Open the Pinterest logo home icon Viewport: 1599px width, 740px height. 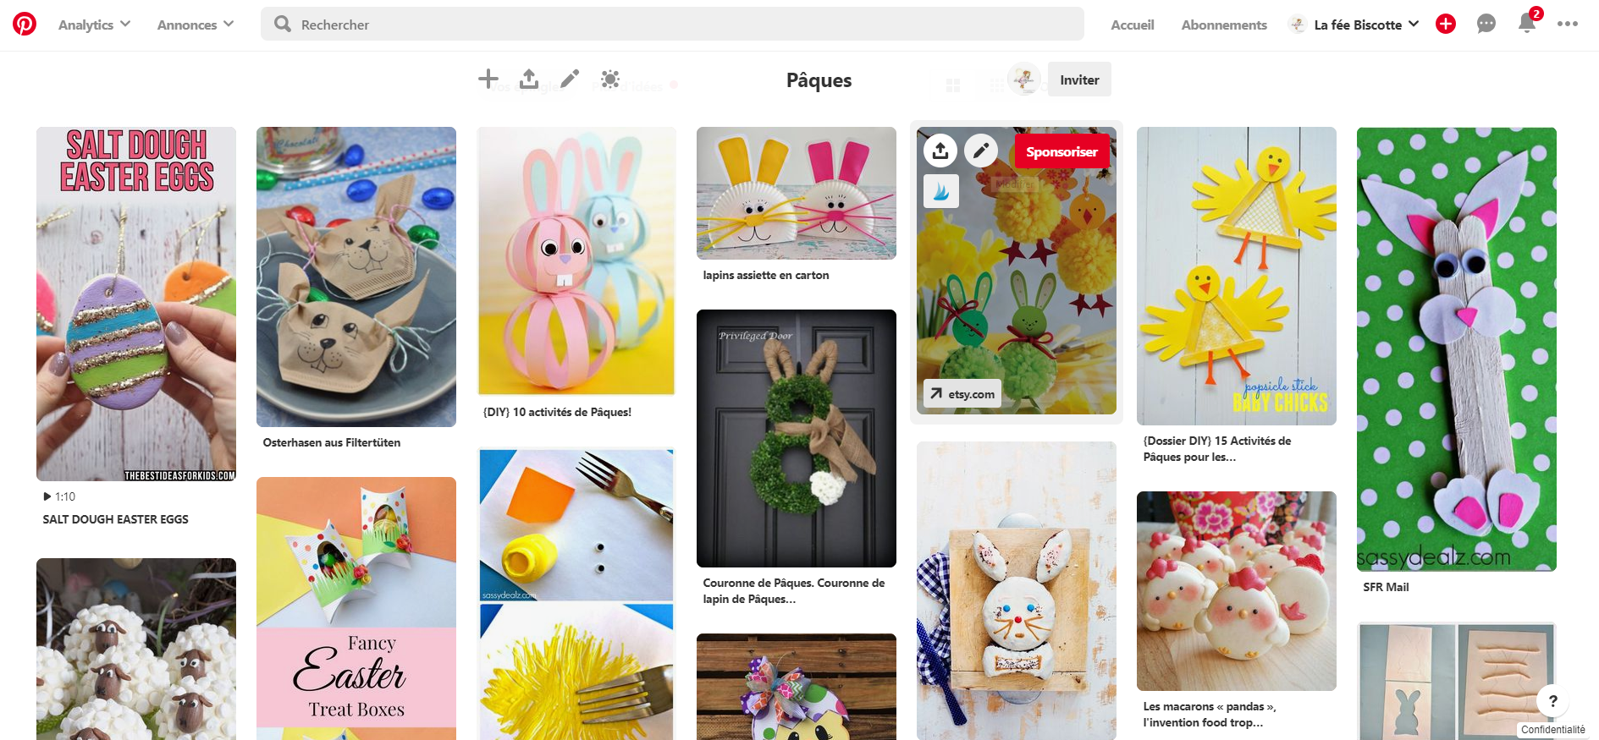click(25, 25)
